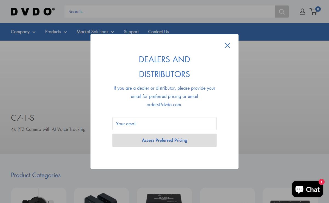The image size is (329, 203).
Task: Click 4K PTZ Camera with AI Voice Tracking text
Action: coord(48,129)
